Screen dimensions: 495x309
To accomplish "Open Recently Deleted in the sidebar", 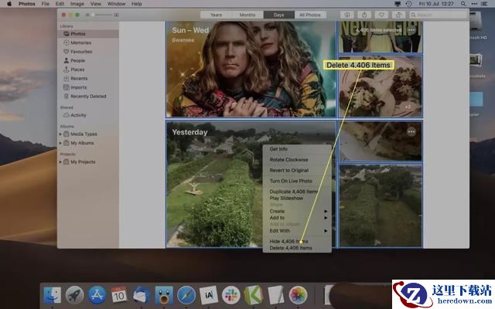I will click(x=89, y=96).
